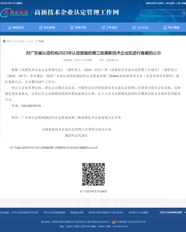This screenshot has width=186, height=232.
Task: Go to 首页 via the breadcrumb
Action: point(9,41)
